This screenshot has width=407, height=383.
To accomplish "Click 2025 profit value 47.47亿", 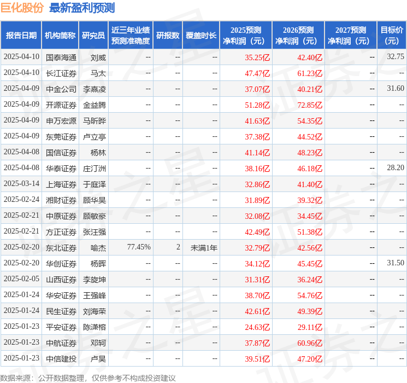I will [257, 73].
